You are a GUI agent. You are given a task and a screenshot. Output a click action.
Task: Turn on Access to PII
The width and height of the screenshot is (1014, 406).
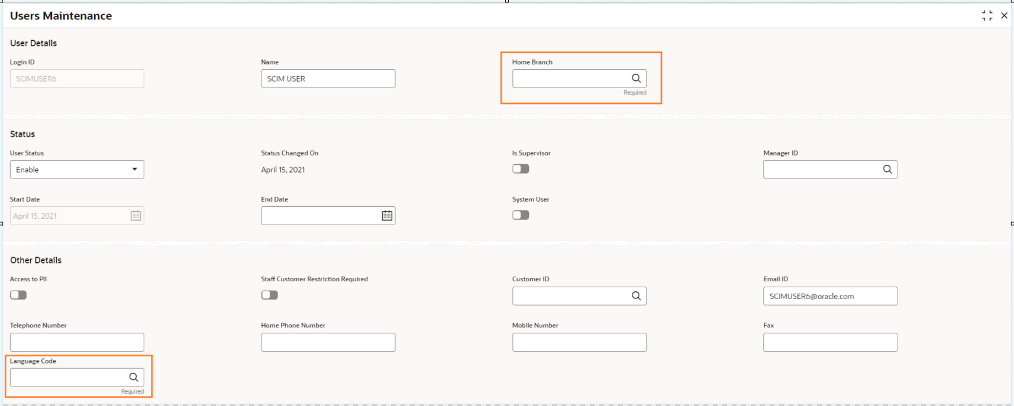tap(18, 295)
